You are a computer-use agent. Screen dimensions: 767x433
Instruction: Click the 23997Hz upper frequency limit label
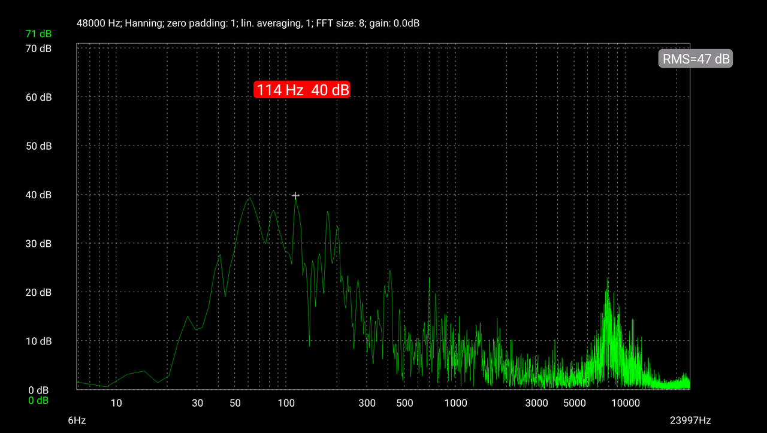[x=690, y=420]
